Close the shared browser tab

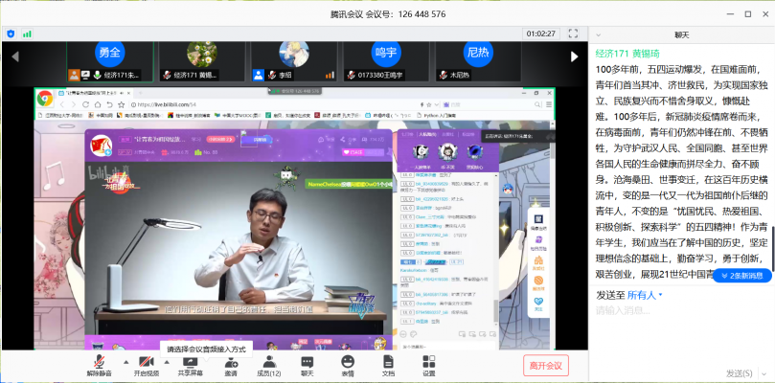[x=129, y=93]
